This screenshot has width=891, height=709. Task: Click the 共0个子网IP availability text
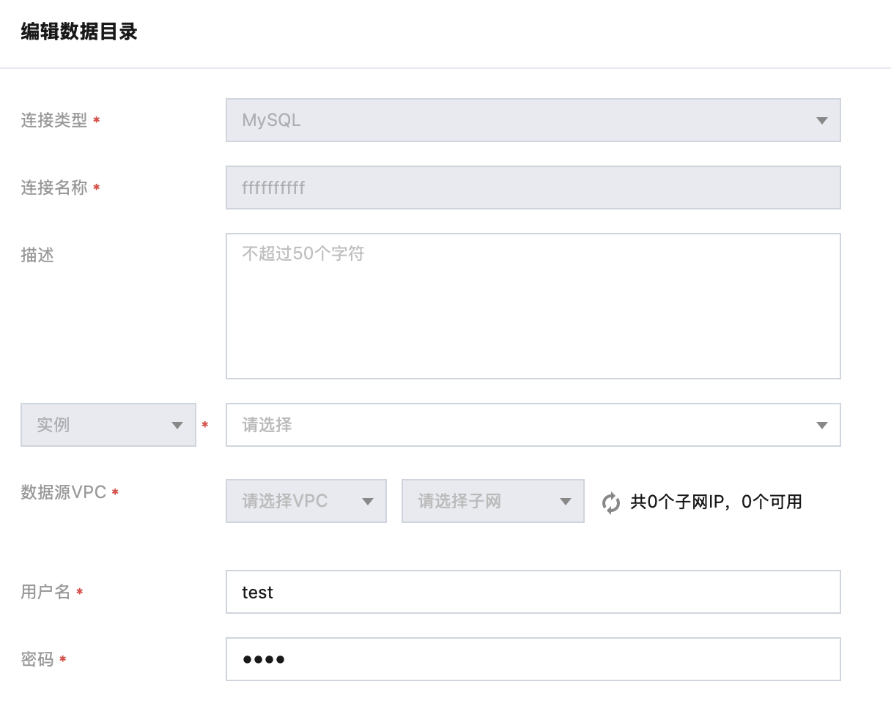tap(716, 502)
